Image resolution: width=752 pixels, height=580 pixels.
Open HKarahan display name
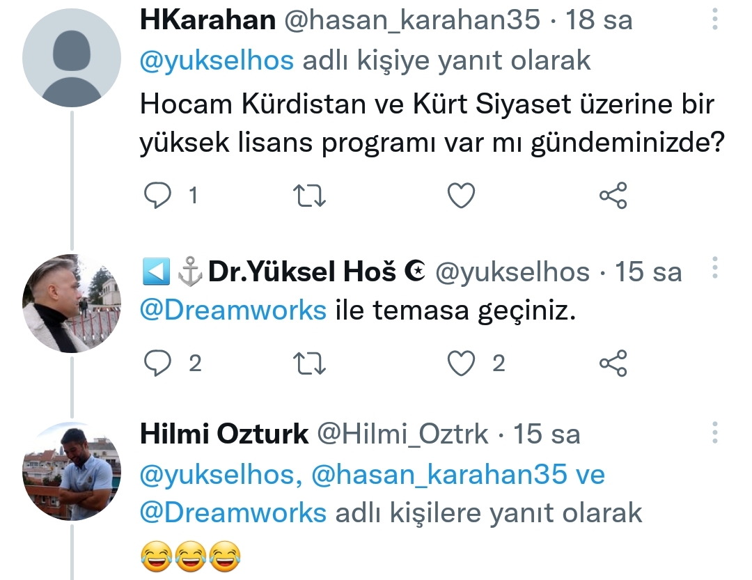click(207, 20)
